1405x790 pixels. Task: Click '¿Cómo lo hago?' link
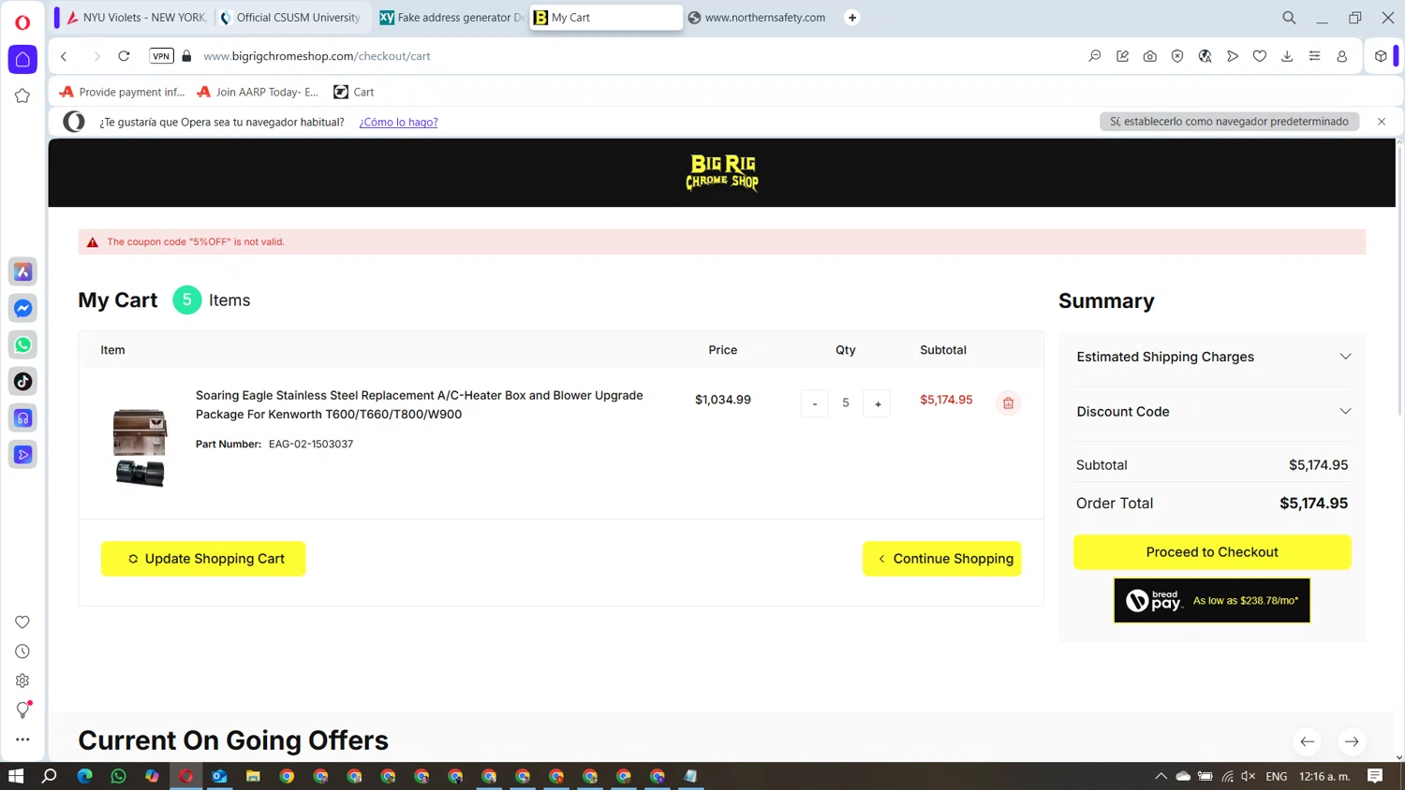398,122
